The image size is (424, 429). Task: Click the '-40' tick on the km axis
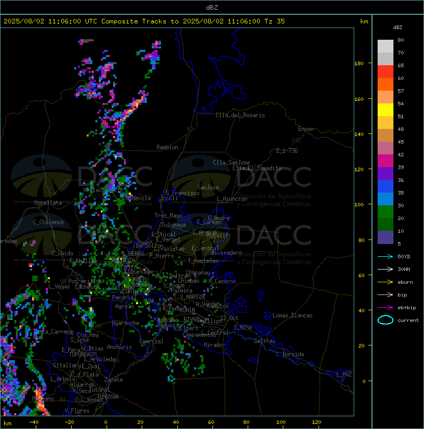[34, 422]
